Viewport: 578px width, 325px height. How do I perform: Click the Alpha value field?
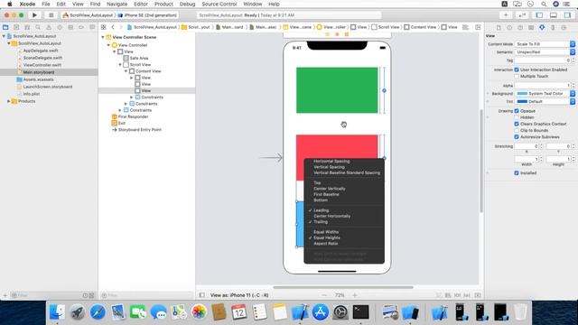point(542,86)
